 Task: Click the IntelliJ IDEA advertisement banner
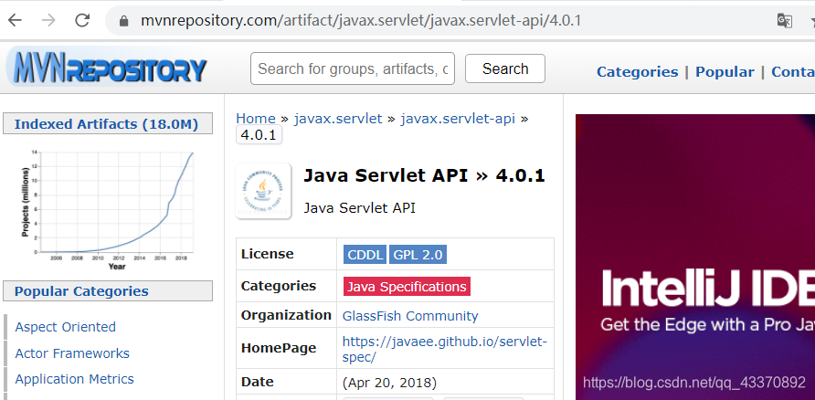pyautogui.click(x=695, y=258)
